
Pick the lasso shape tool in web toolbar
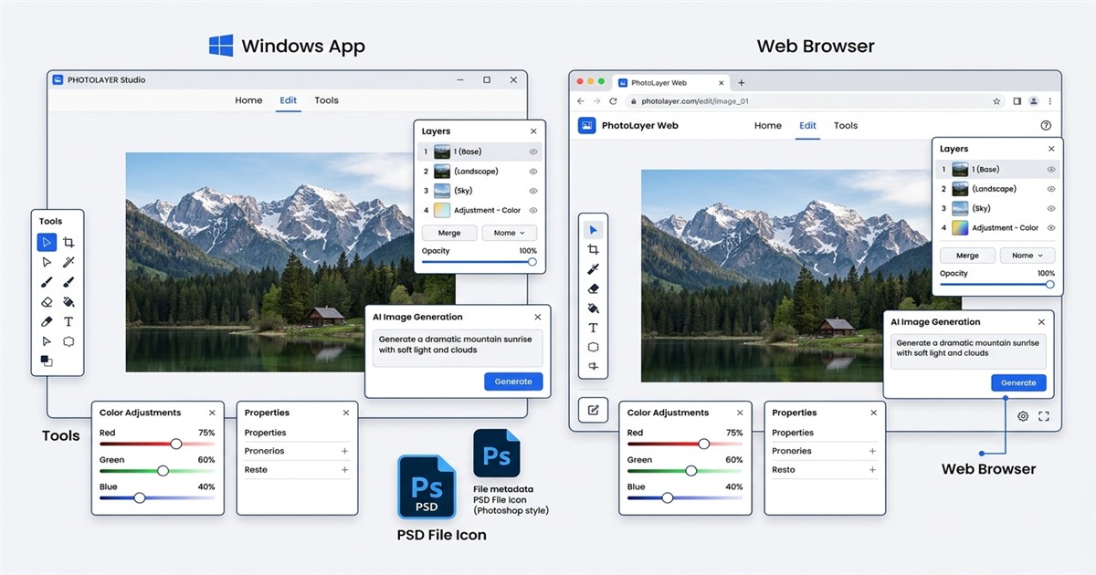(594, 347)
